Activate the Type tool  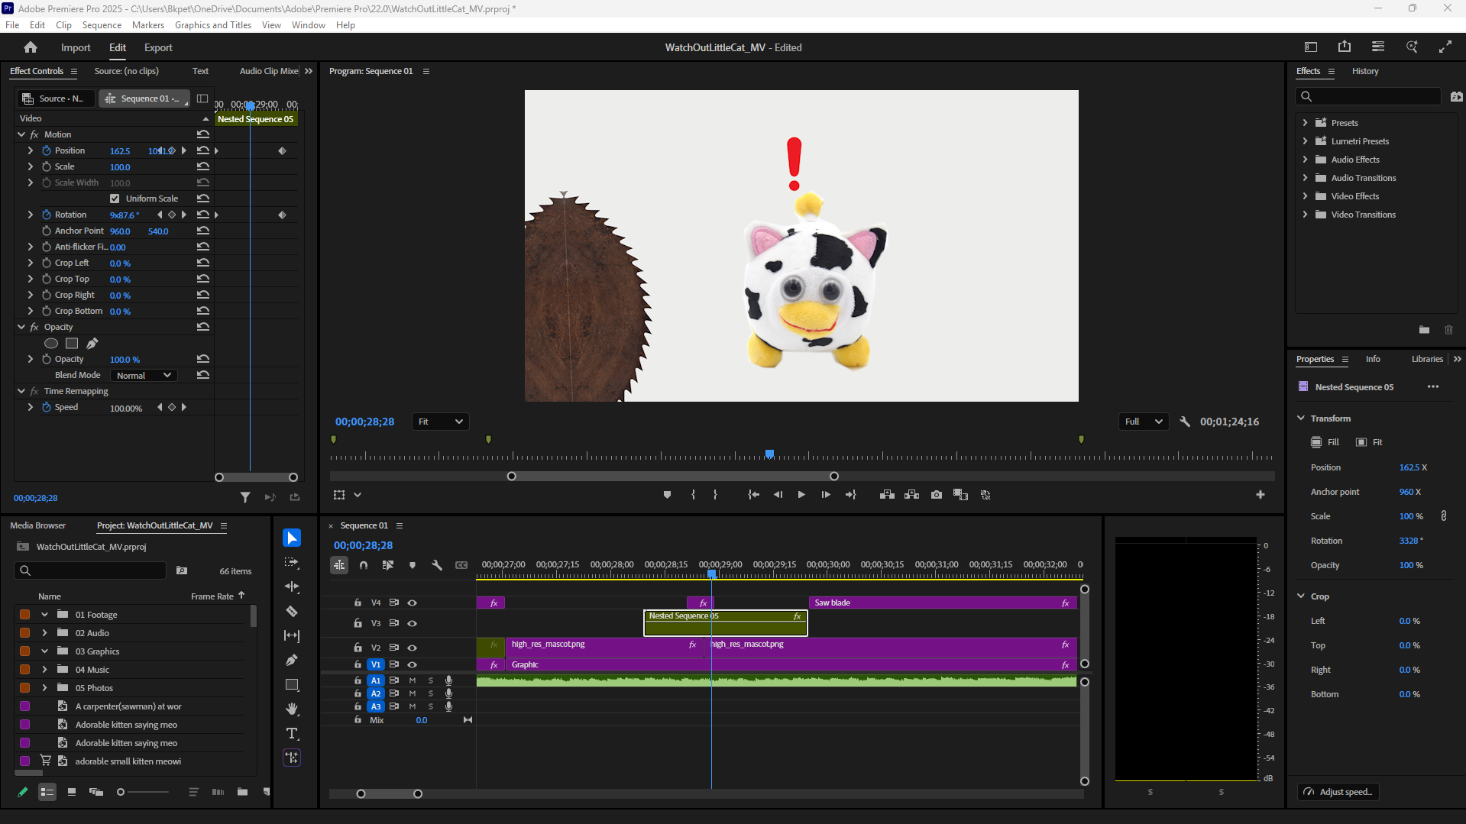pyautogui.click(x=292, y=733)
